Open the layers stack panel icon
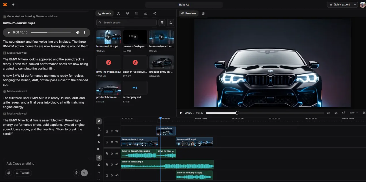 [127, 13]
